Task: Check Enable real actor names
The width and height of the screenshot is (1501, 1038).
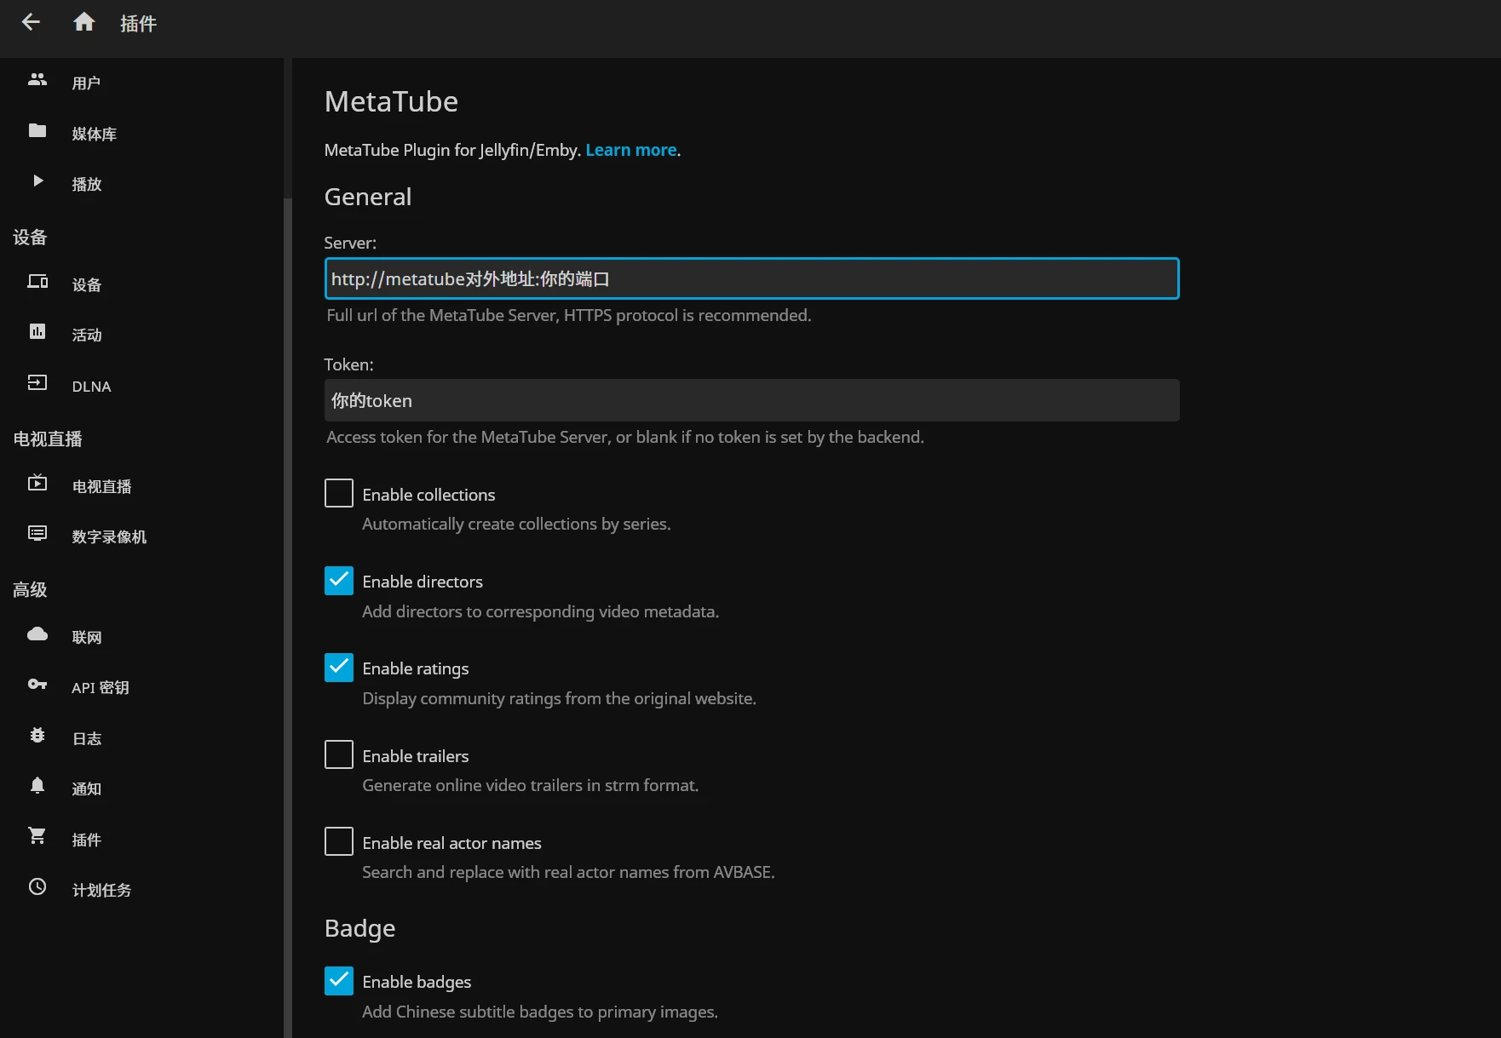Action: (339, 842)
